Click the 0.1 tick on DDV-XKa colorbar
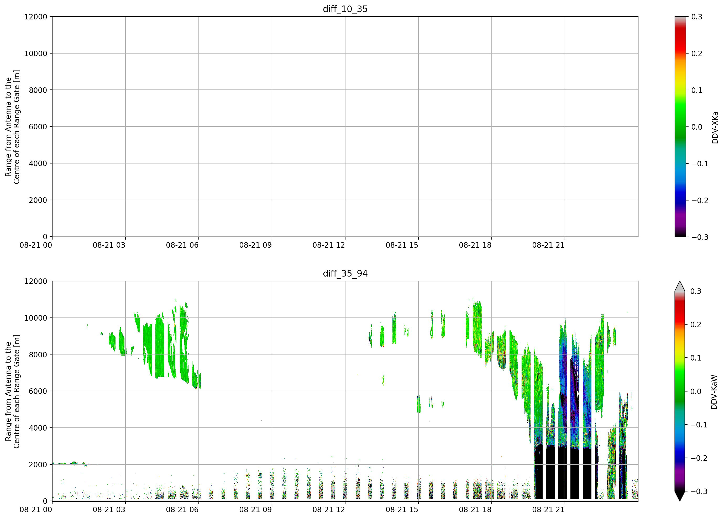Screen dimensions: 724x519 pos(697,90)
